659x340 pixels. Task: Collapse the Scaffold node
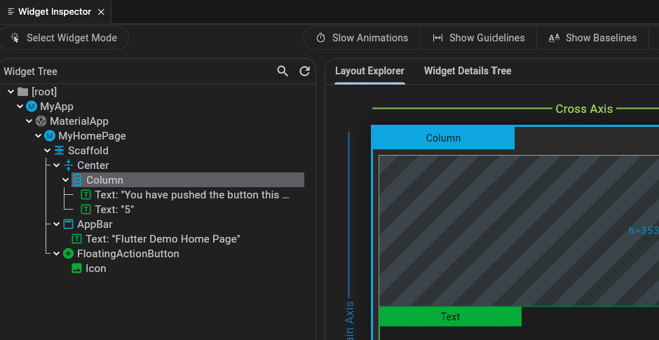pos(48,151)
